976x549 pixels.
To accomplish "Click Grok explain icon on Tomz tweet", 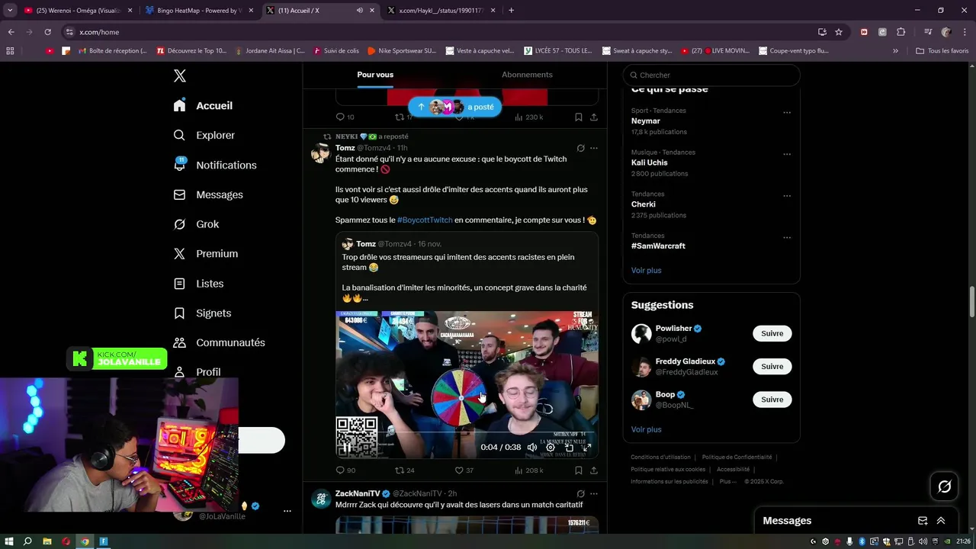I will coord(581,148).
